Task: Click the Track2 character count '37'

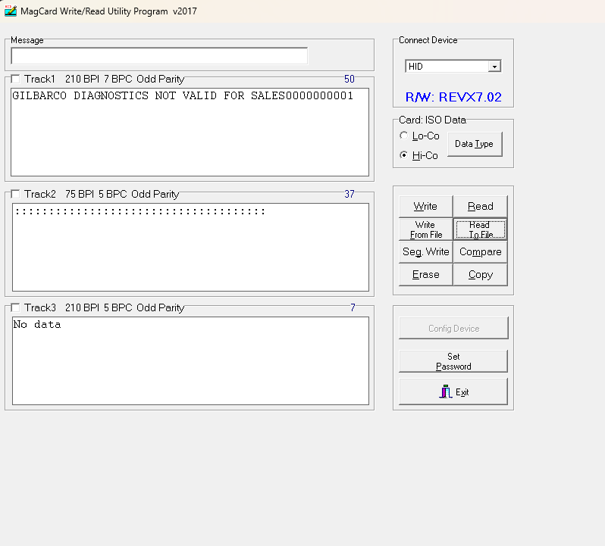Action: click(350, 194)
